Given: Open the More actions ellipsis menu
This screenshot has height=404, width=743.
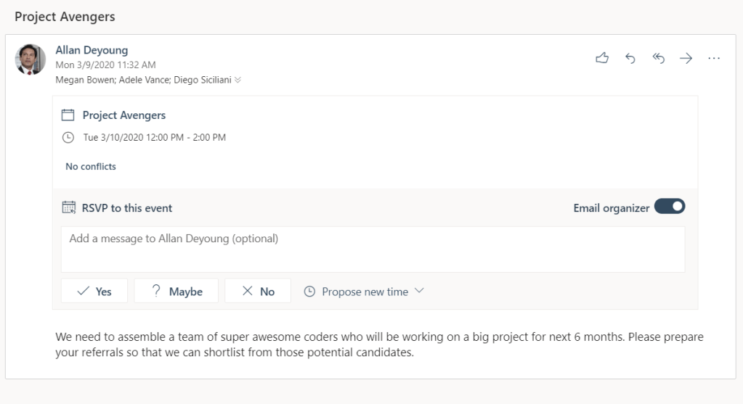Looking at the screenshot, I should point(714,59).
